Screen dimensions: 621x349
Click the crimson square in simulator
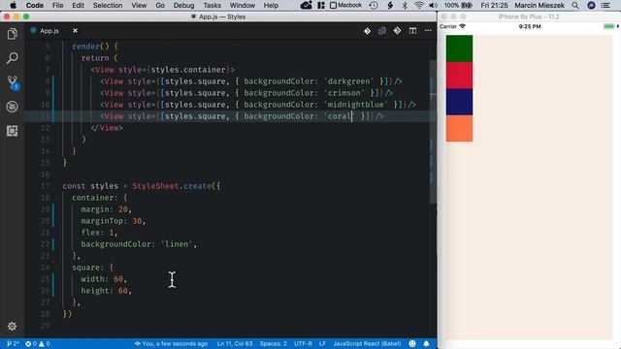click(459, 76)
